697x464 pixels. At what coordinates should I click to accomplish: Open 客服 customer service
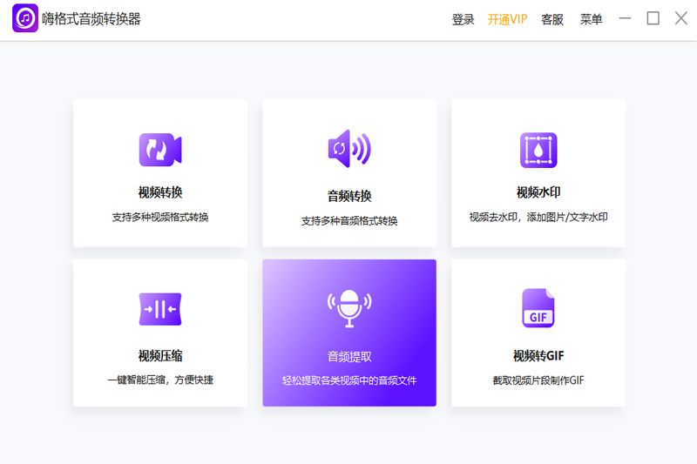coord(552,20)
